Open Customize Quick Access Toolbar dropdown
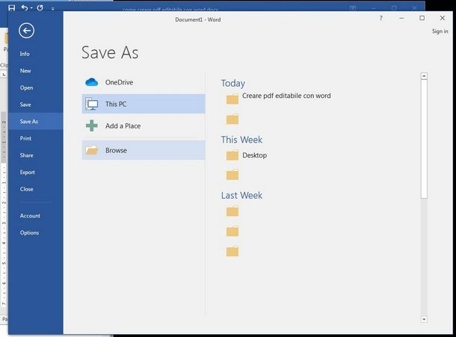The image size is (456, 337). (52, 9)
